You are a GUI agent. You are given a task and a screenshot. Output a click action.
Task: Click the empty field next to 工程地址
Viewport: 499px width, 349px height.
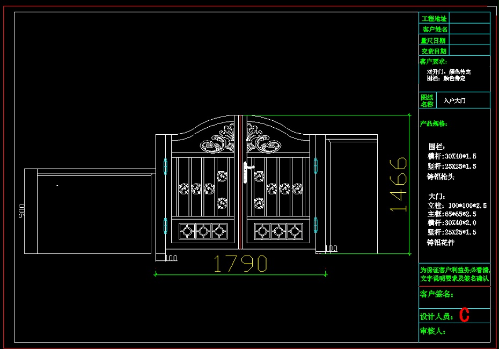click(x=469, y=18)
